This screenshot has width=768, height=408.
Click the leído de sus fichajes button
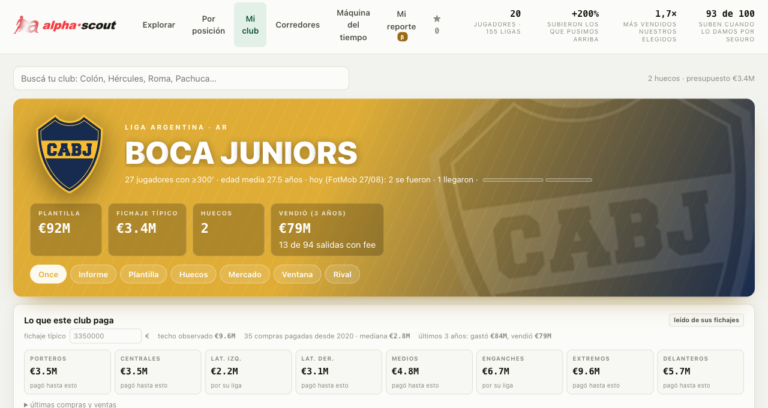[706, 320]
